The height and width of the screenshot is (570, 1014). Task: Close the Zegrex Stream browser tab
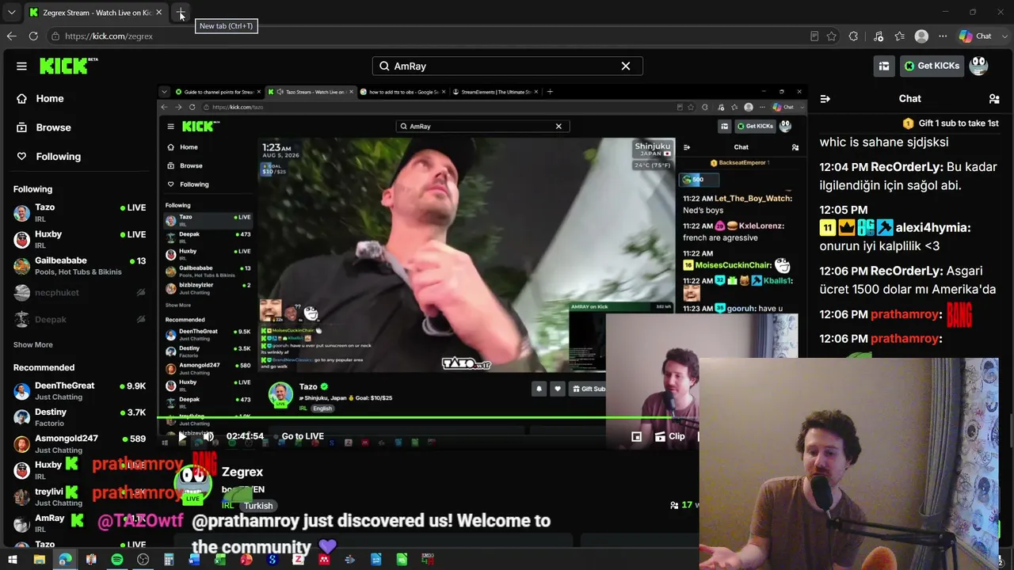[158, 13]
